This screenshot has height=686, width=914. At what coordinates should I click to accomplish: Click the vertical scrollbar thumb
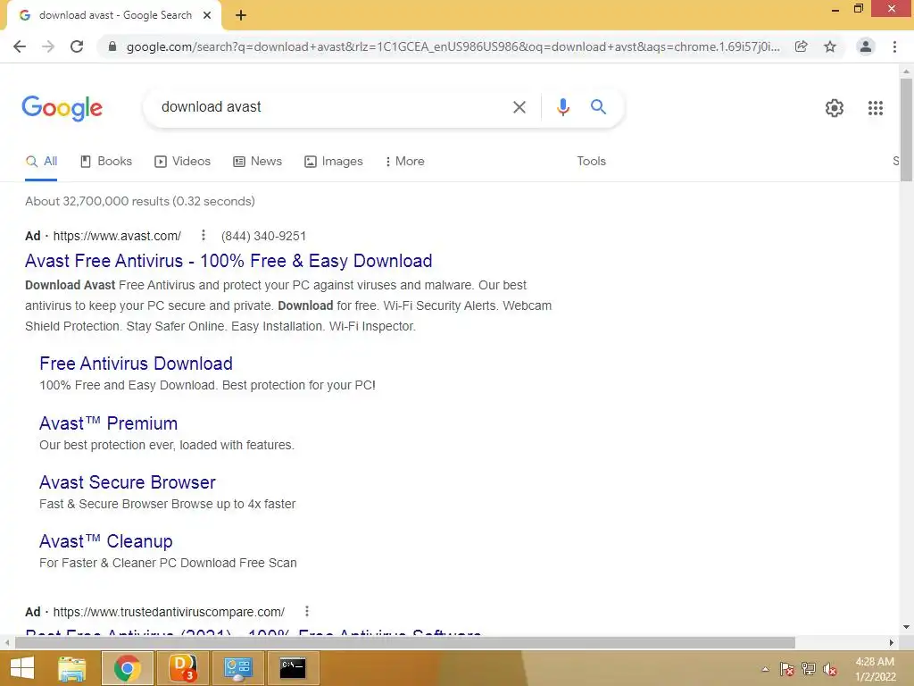click(906, 130)
